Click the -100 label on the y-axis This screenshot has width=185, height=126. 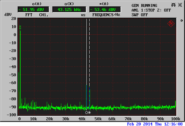point(11,115)
